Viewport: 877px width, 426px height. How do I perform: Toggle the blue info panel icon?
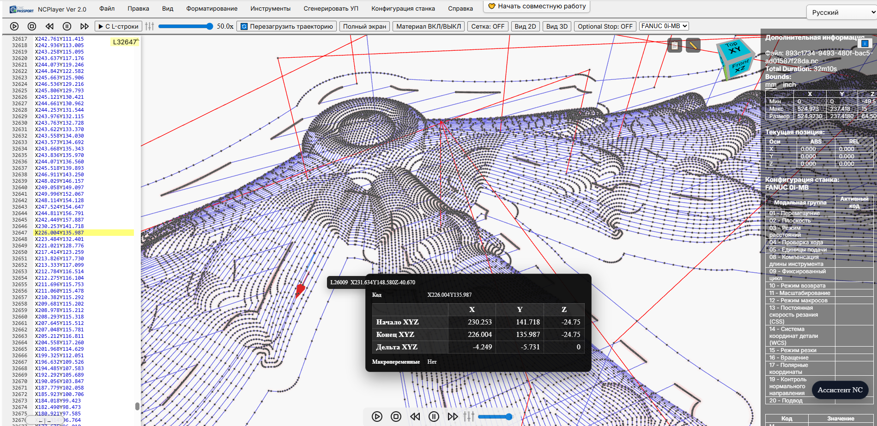point(865,43)
